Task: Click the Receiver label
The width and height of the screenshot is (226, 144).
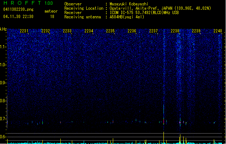Action: click(x=73, y=13)
